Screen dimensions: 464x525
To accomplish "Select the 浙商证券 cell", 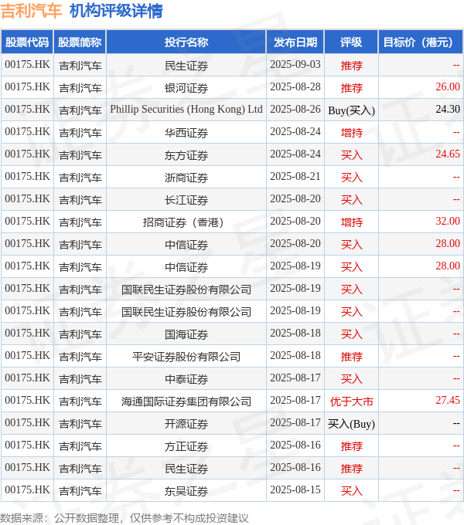I will pyautogui.click(x=186, y=177).
